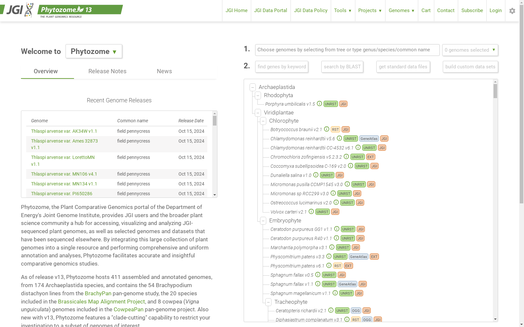524x327 pixels.
Task: Collapse the Archaeplastida tree node
Action: [253, 87]
